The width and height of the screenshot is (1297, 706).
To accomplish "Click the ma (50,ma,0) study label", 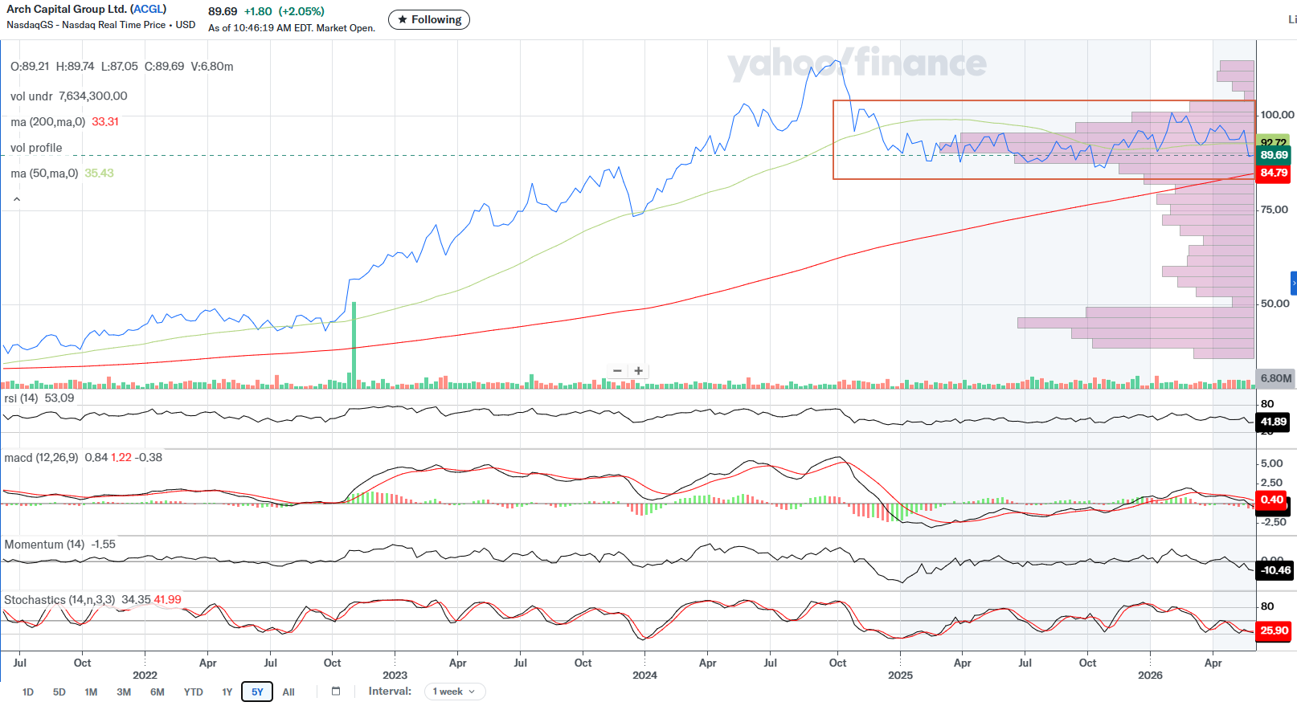I will pos(44,173).
